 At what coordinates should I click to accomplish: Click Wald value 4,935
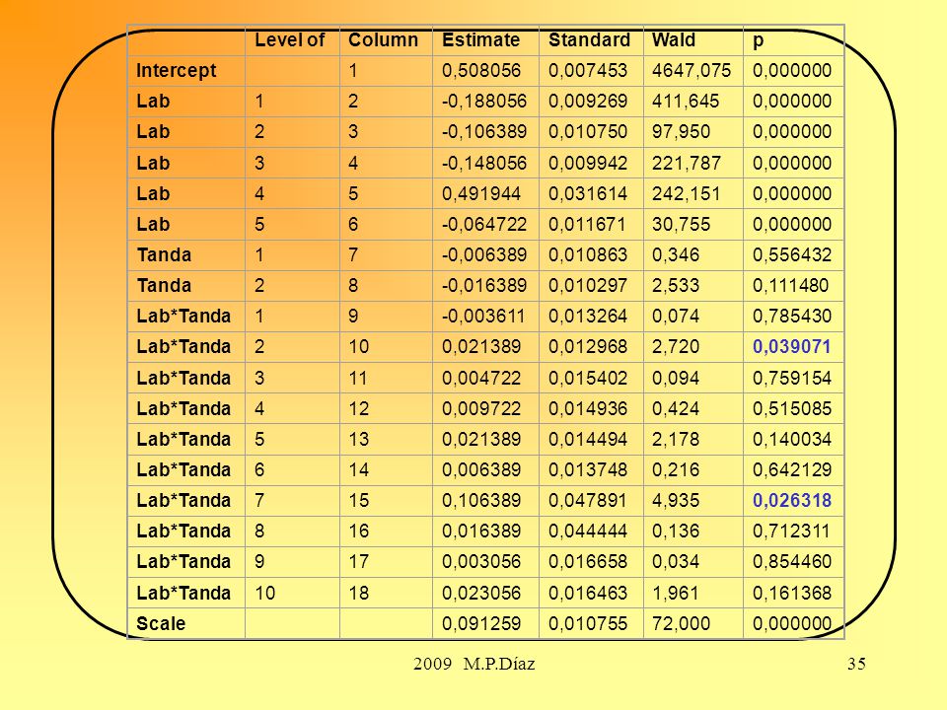[675, 501]
